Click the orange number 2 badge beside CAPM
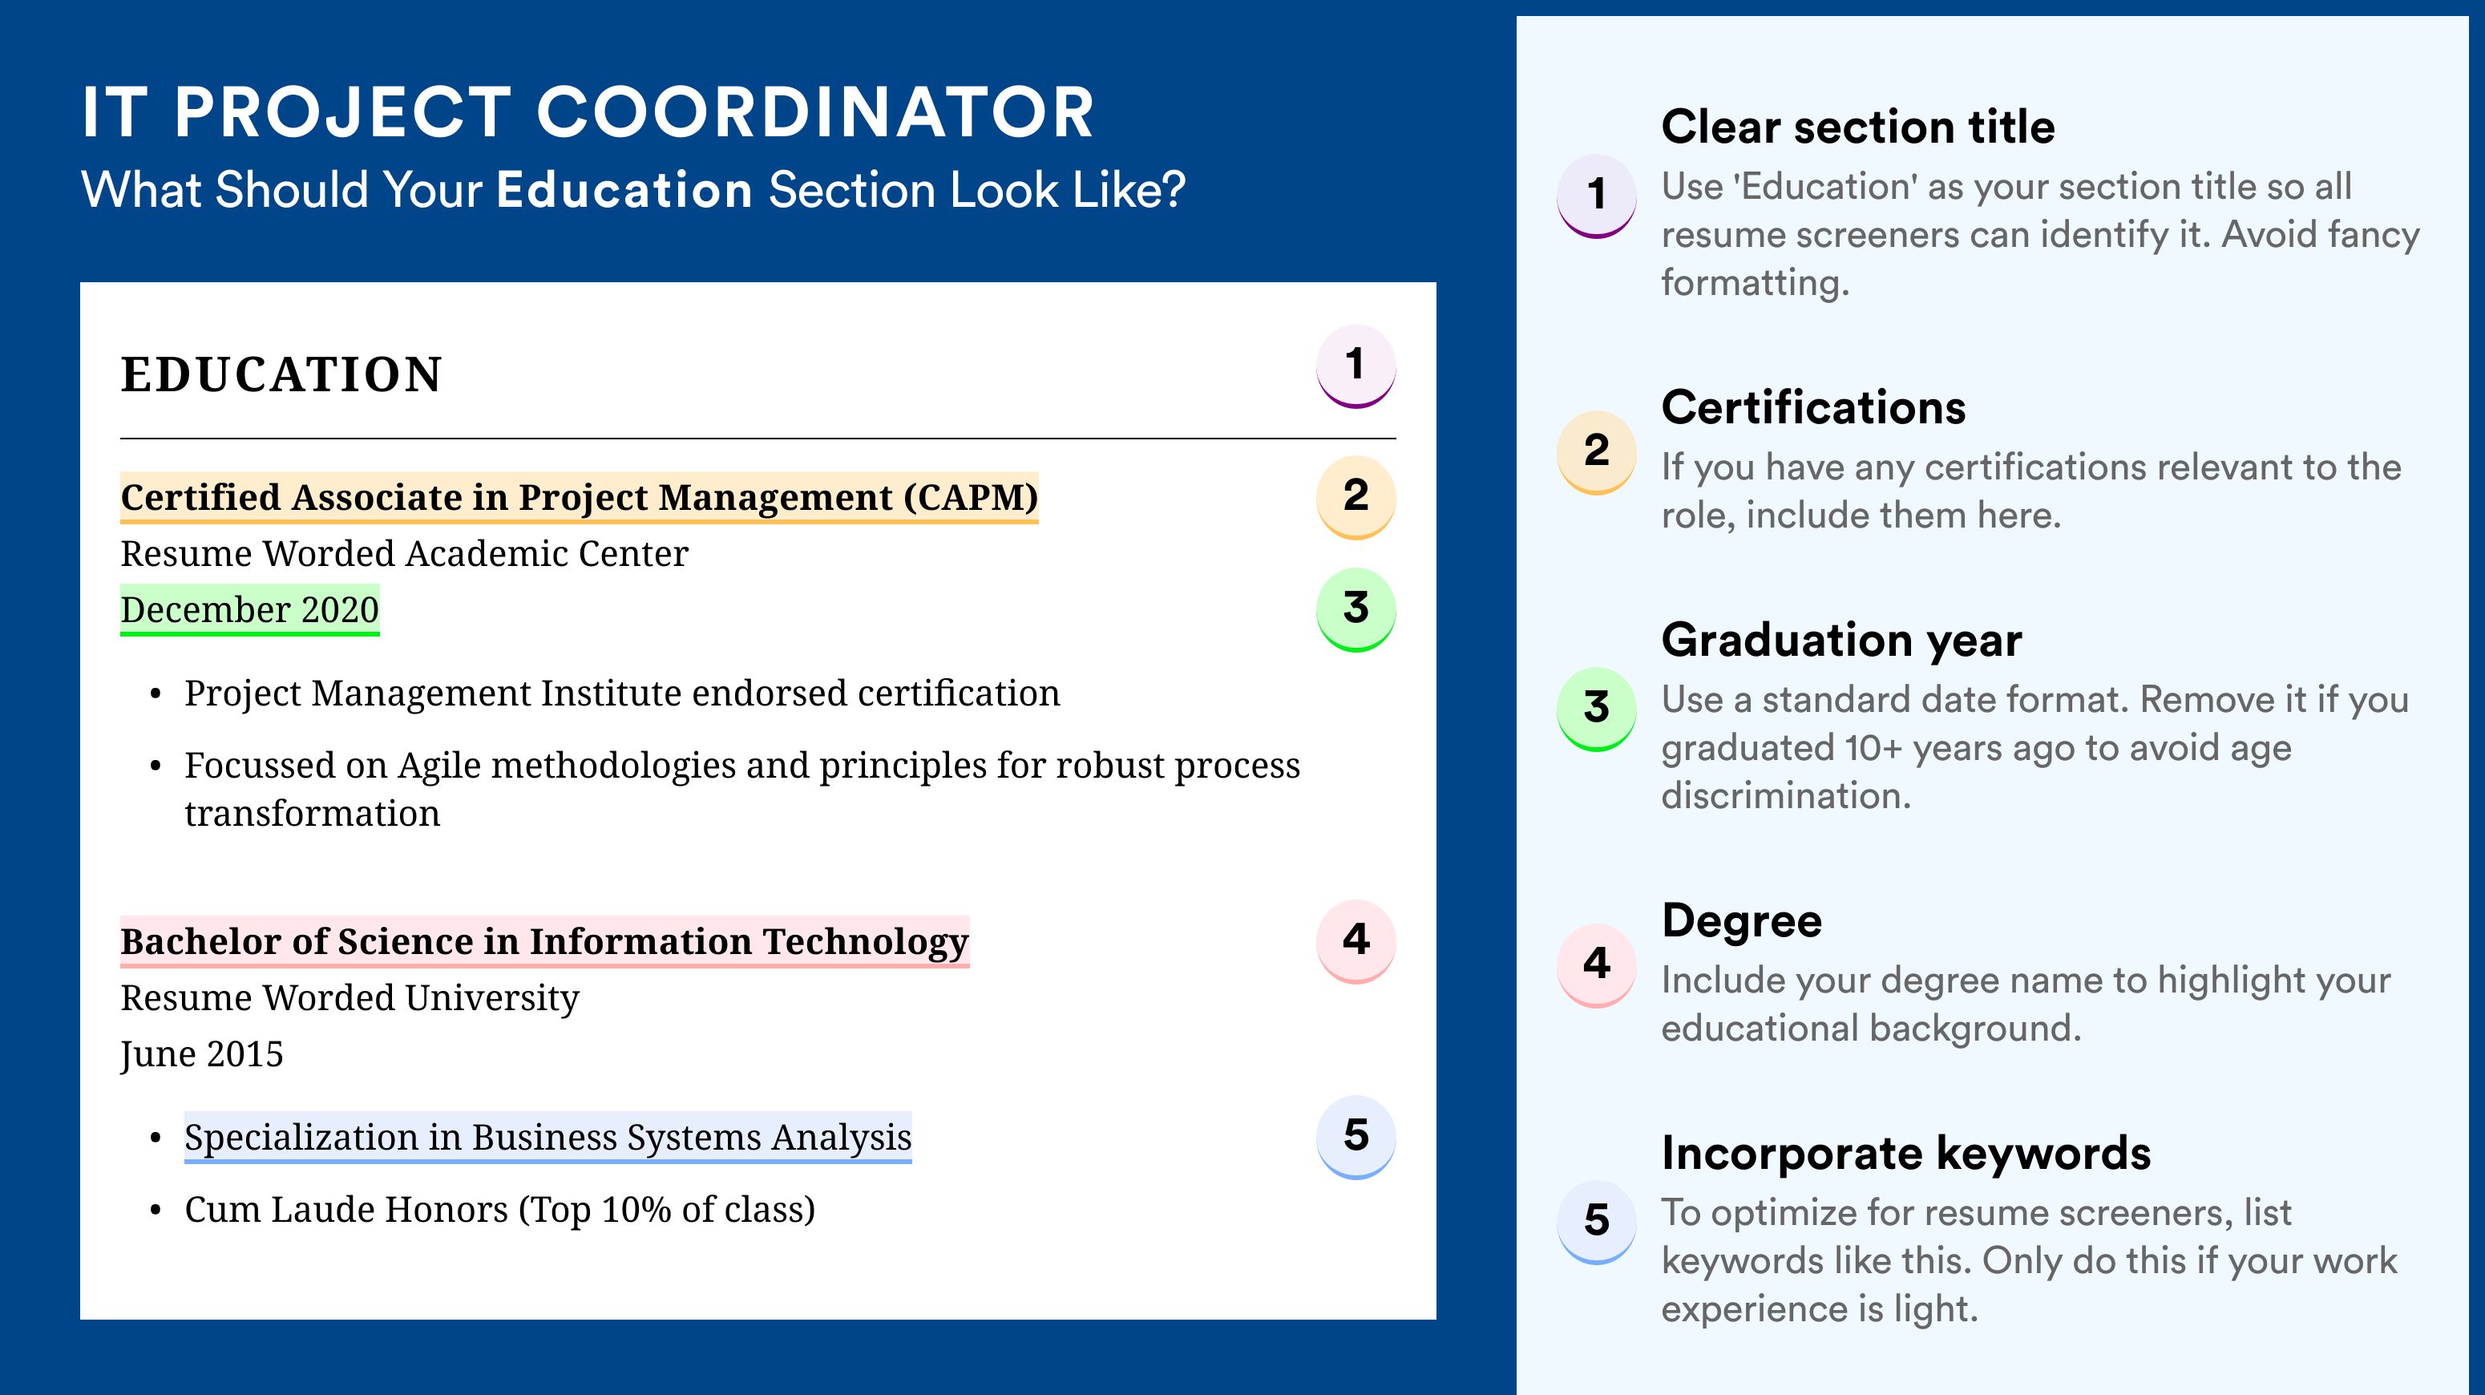 pos(1356,497)
